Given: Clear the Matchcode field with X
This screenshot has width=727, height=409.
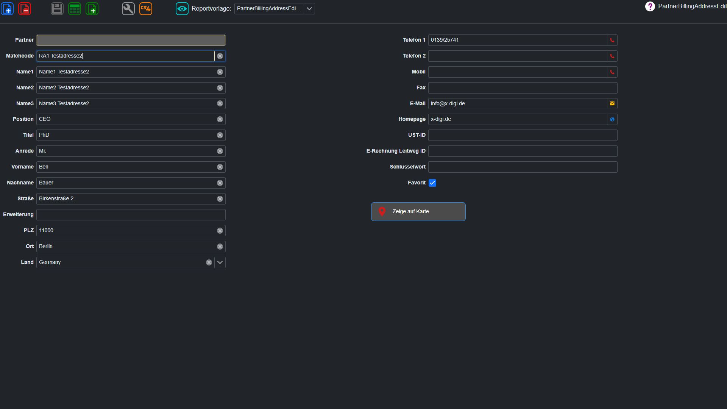Looking at the screenshot, I should [x=220, y=56].
